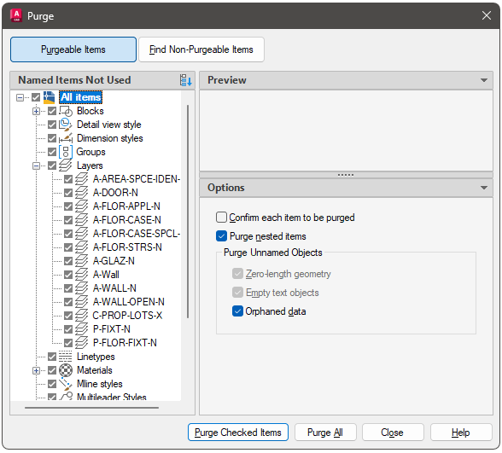Click the Detail view style icon

(x=66, y=125)
